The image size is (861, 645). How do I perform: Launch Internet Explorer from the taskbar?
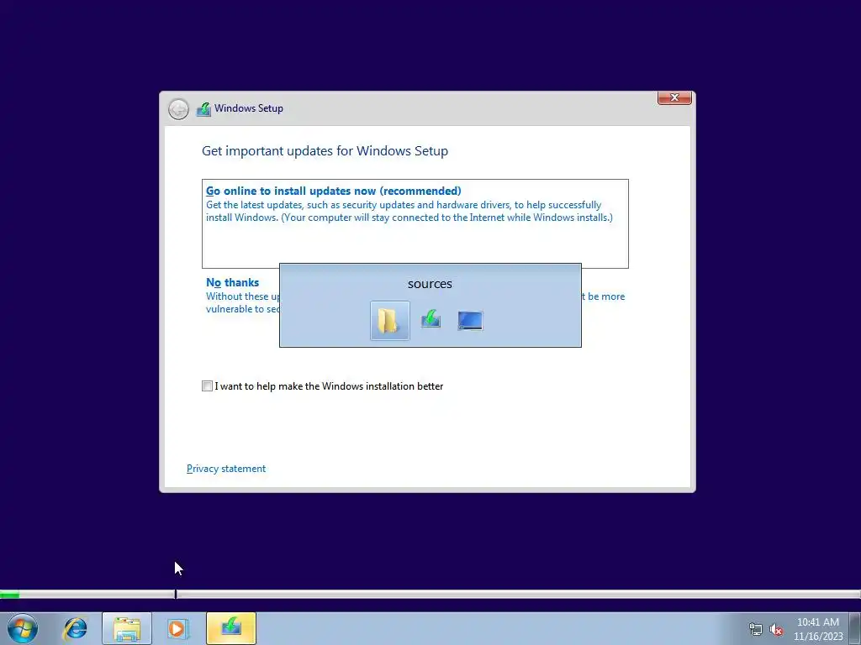(75, 628)
